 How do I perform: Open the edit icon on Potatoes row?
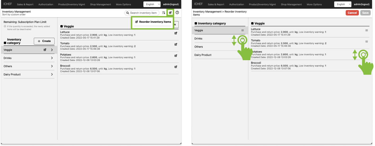(176, 56)
